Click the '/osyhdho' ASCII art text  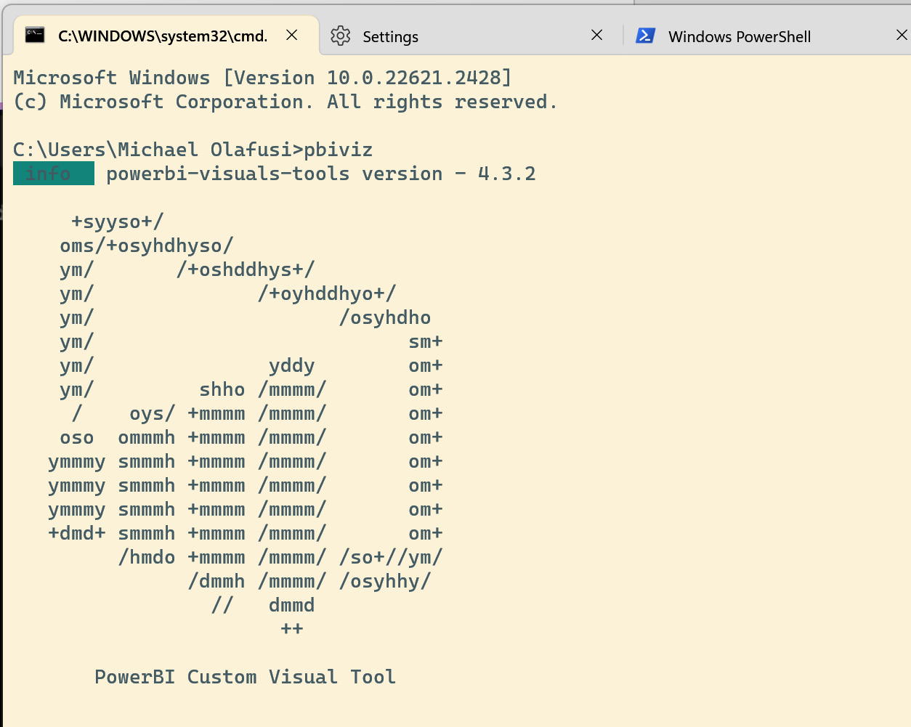coord(385,317)
